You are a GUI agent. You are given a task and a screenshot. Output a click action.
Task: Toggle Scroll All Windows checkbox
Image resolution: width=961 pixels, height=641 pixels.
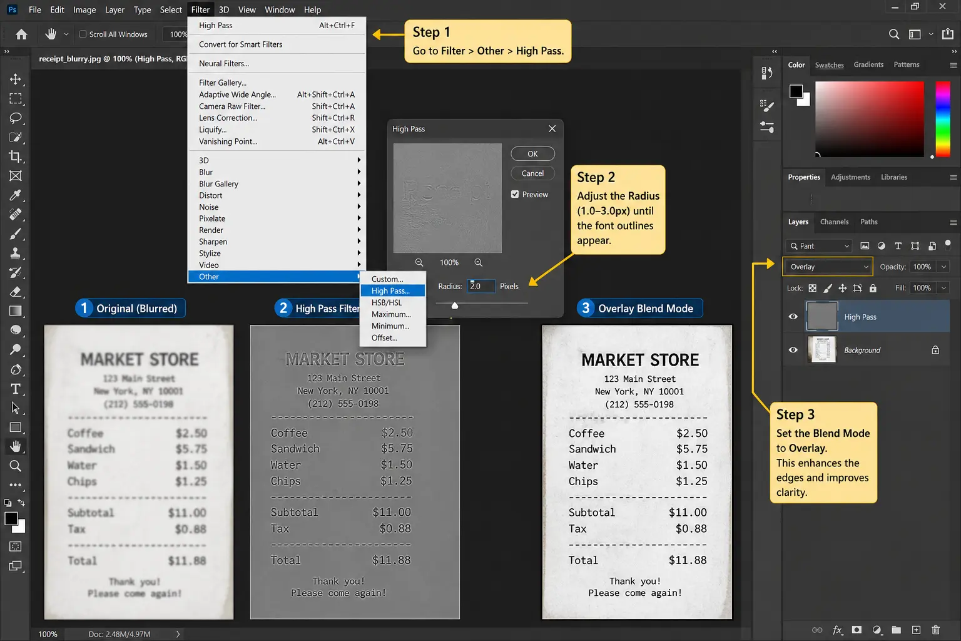click(83, 34)
